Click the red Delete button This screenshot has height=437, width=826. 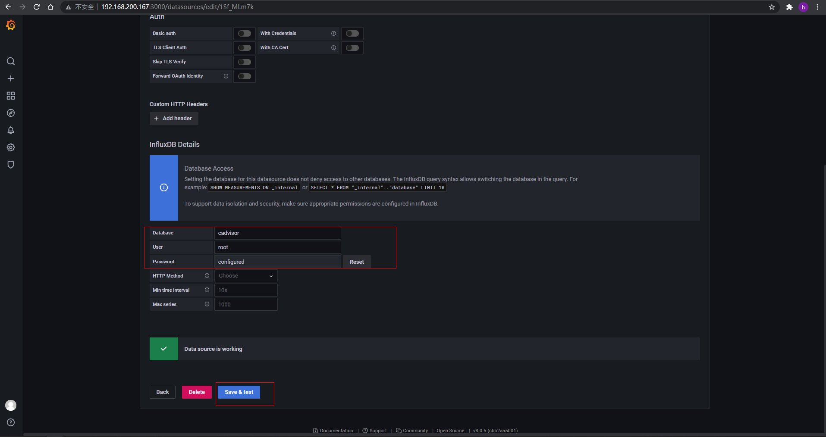tap(197, 392)
